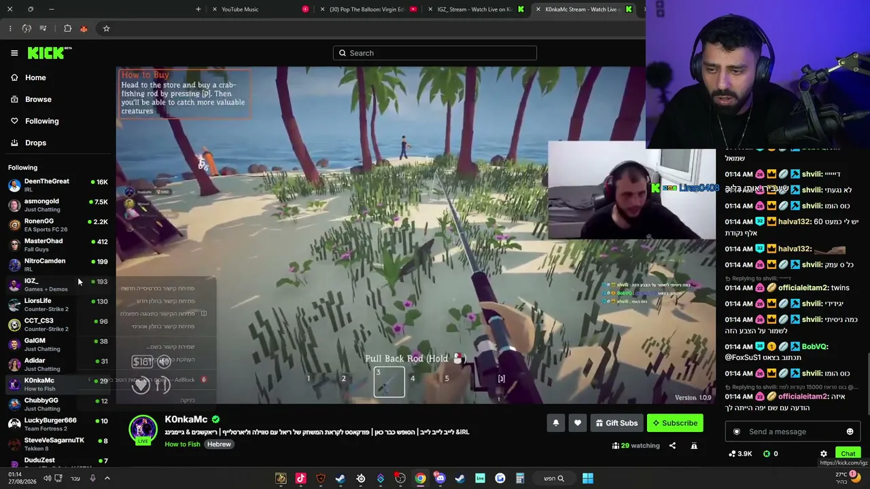
Task: Click K0nkaMc's live avatar below the video
Action: click(143, 429)
